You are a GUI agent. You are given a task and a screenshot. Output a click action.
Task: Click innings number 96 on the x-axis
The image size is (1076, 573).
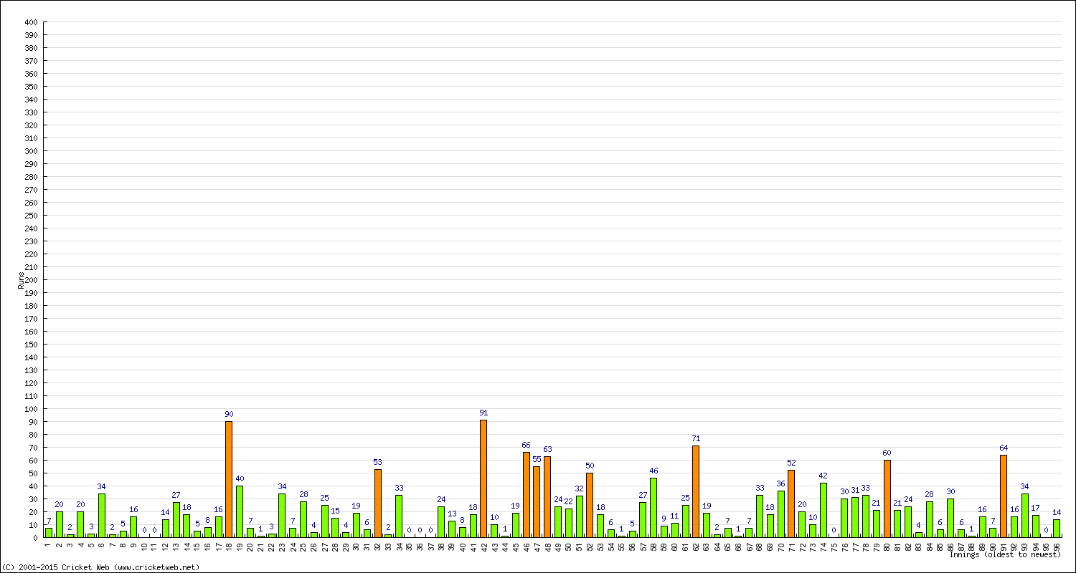(1057, 546)
